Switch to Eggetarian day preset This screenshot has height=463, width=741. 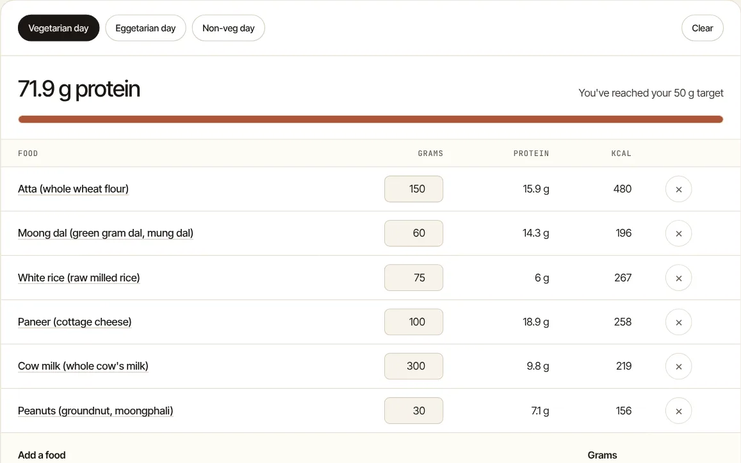pyautogui.click(x=145, y=28)
